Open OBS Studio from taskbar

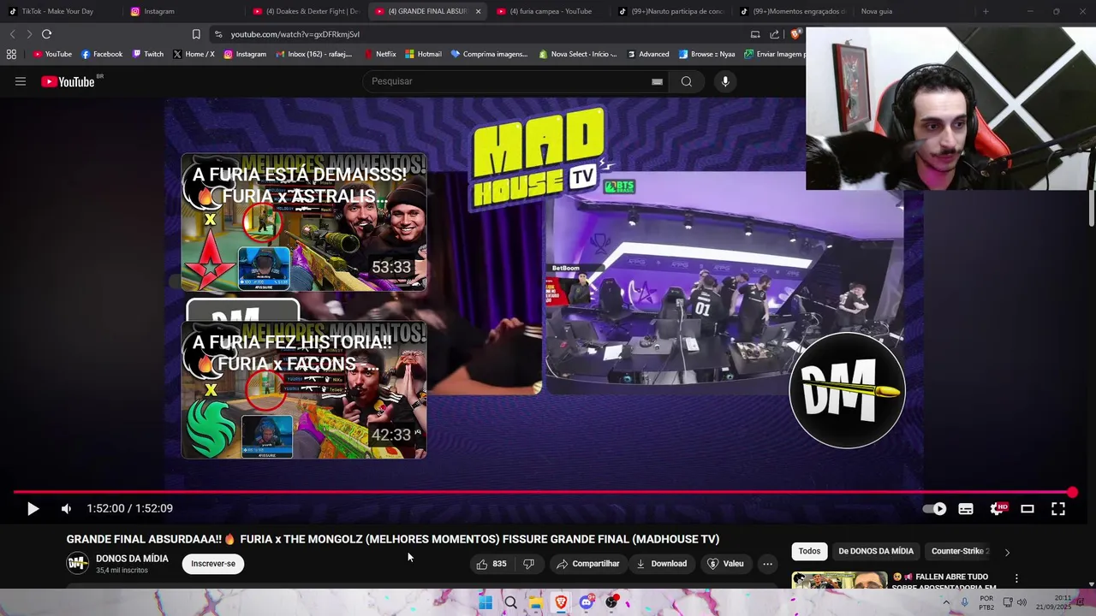[x=611, y=602]
